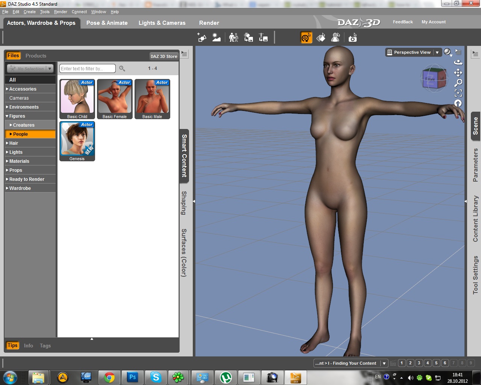Click the filter search magnifier icon
The image size is (481, 385).
[x=122, y=68]
